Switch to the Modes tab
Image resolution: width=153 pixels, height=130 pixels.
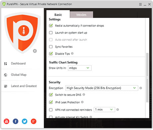81,15
